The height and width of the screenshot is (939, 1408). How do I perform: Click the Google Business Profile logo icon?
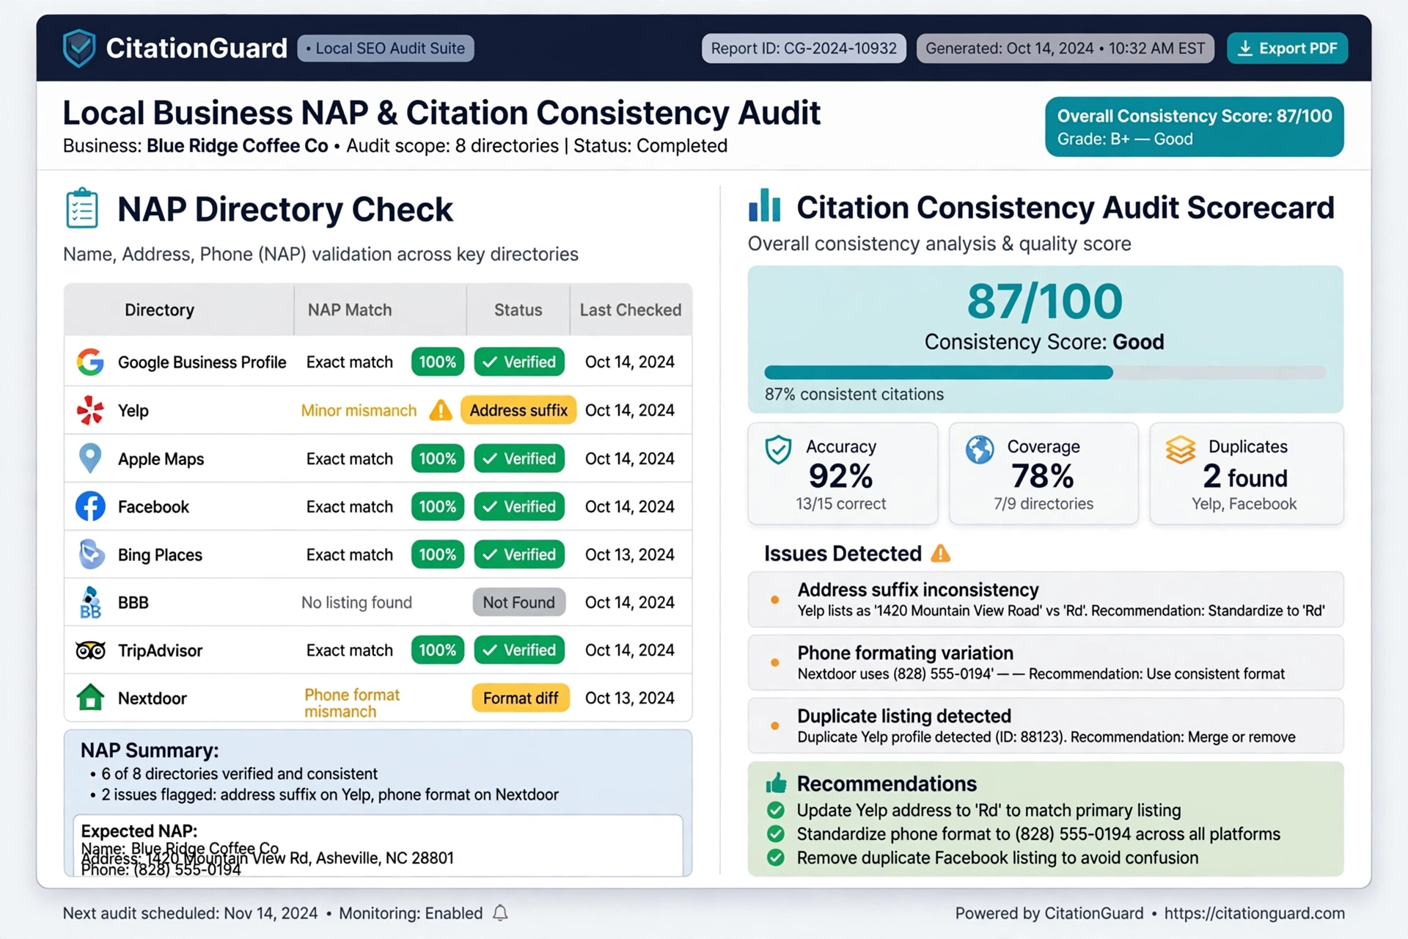pos(90,362)
